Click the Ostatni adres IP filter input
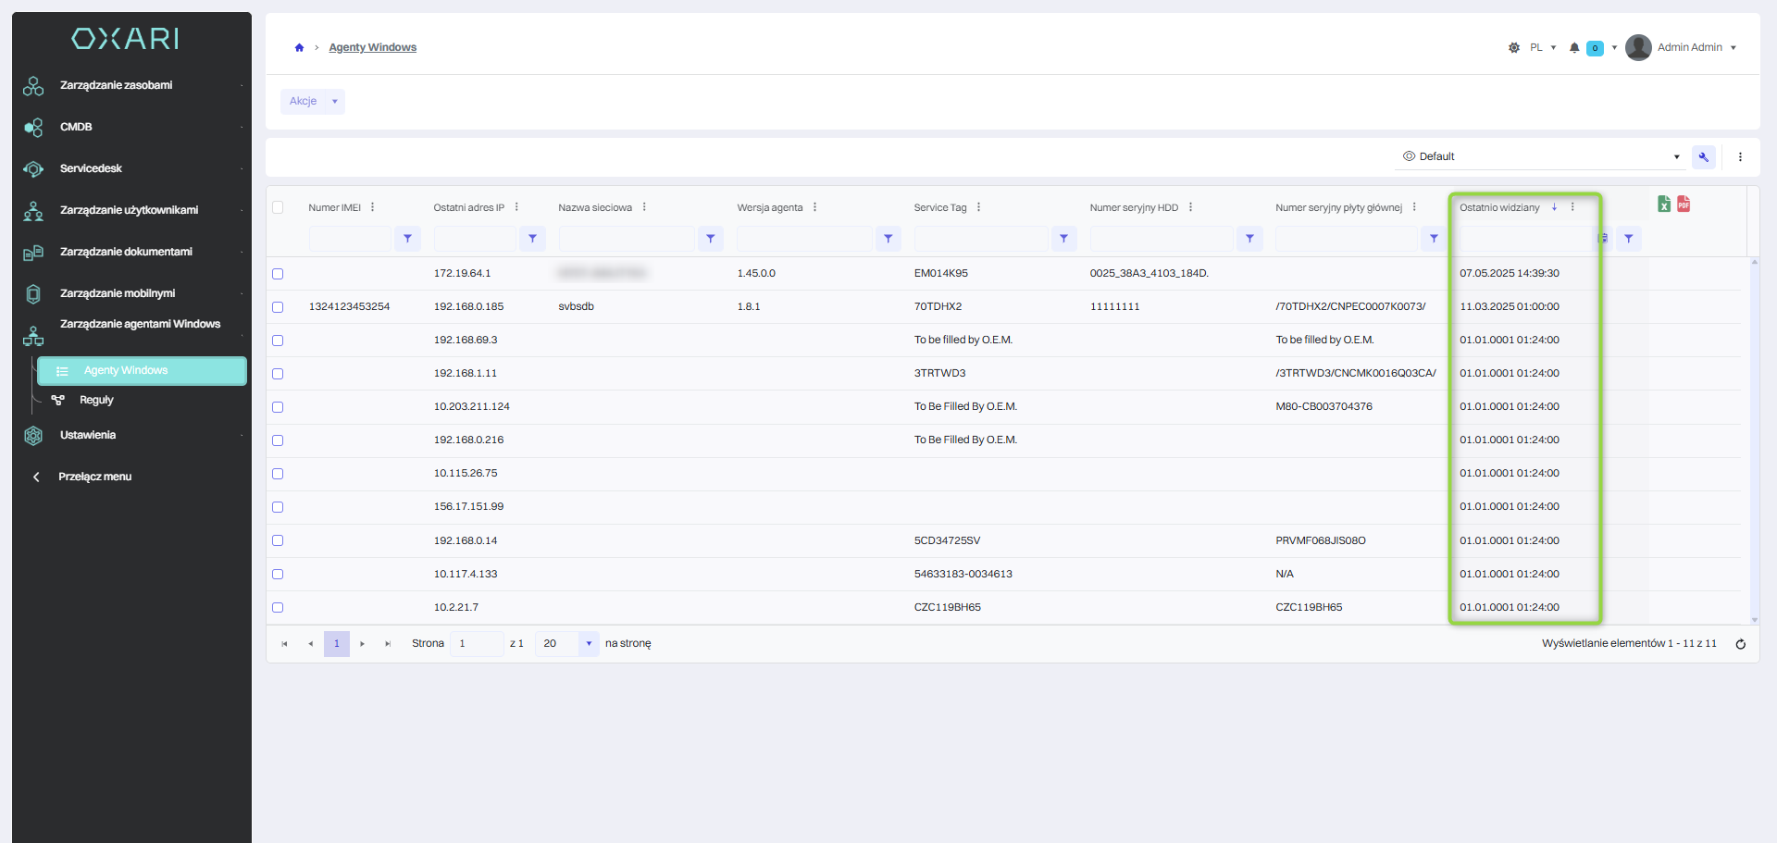The height and width of the screenshot is (843, 1777). [x=475, y=239]
